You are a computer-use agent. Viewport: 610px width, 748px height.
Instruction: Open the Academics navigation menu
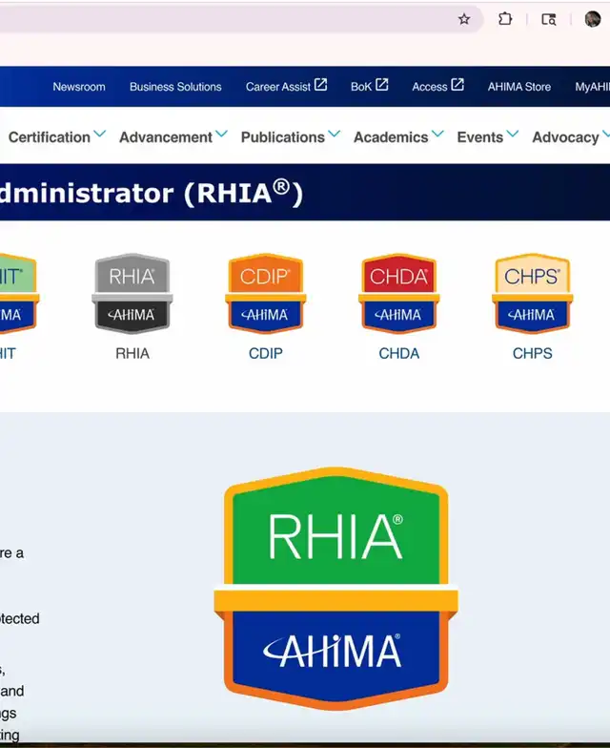pyautogui.click(x=397, y=137)
